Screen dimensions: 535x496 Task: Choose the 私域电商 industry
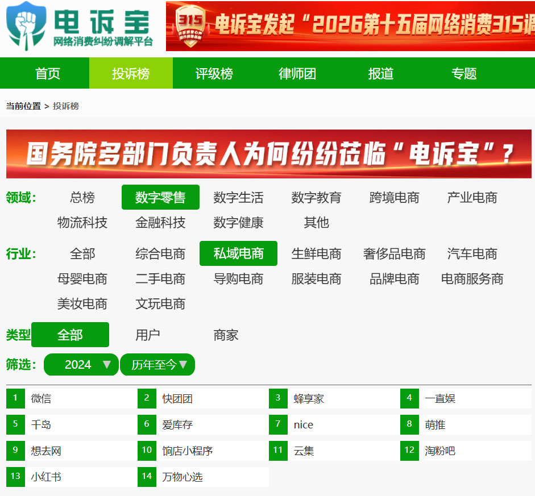click(238, 253)
